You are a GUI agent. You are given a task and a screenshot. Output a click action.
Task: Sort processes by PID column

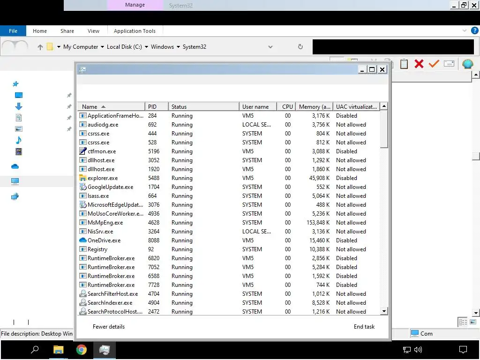click(x=157, y=106)
